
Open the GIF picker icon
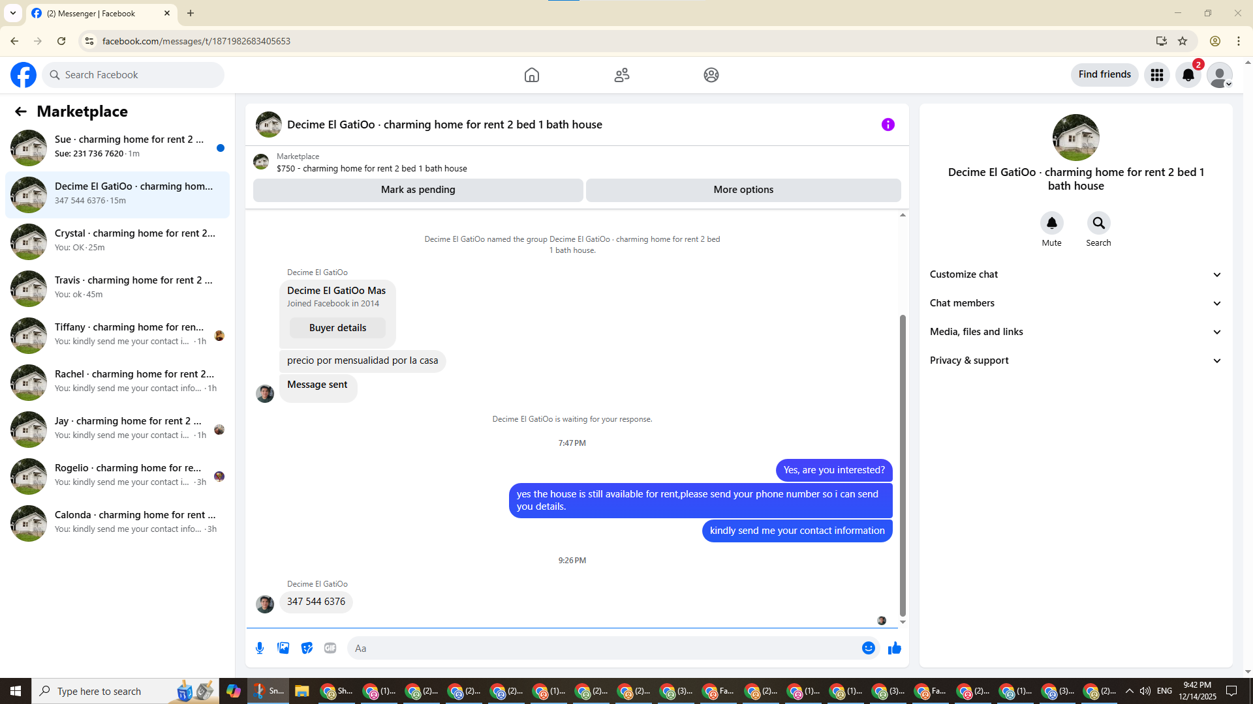330,648
